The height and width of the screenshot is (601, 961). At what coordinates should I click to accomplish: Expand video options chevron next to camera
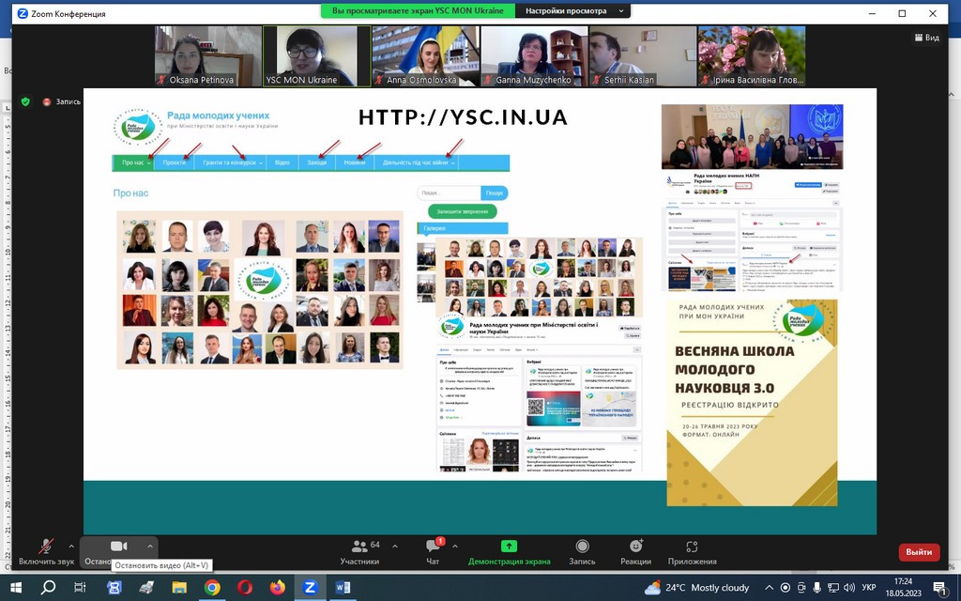point(149,546)
